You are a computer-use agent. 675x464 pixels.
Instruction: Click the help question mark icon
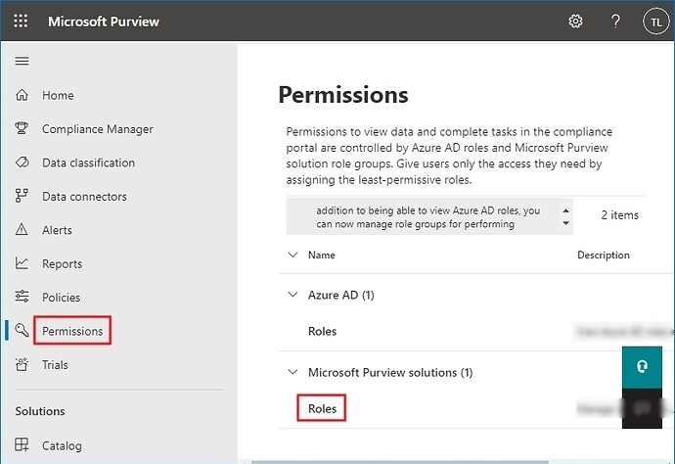point(615,21)
